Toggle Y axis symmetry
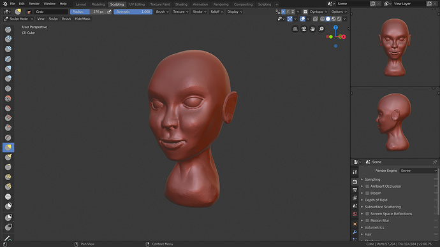The image size is (440, 247). tap(288, 11)
